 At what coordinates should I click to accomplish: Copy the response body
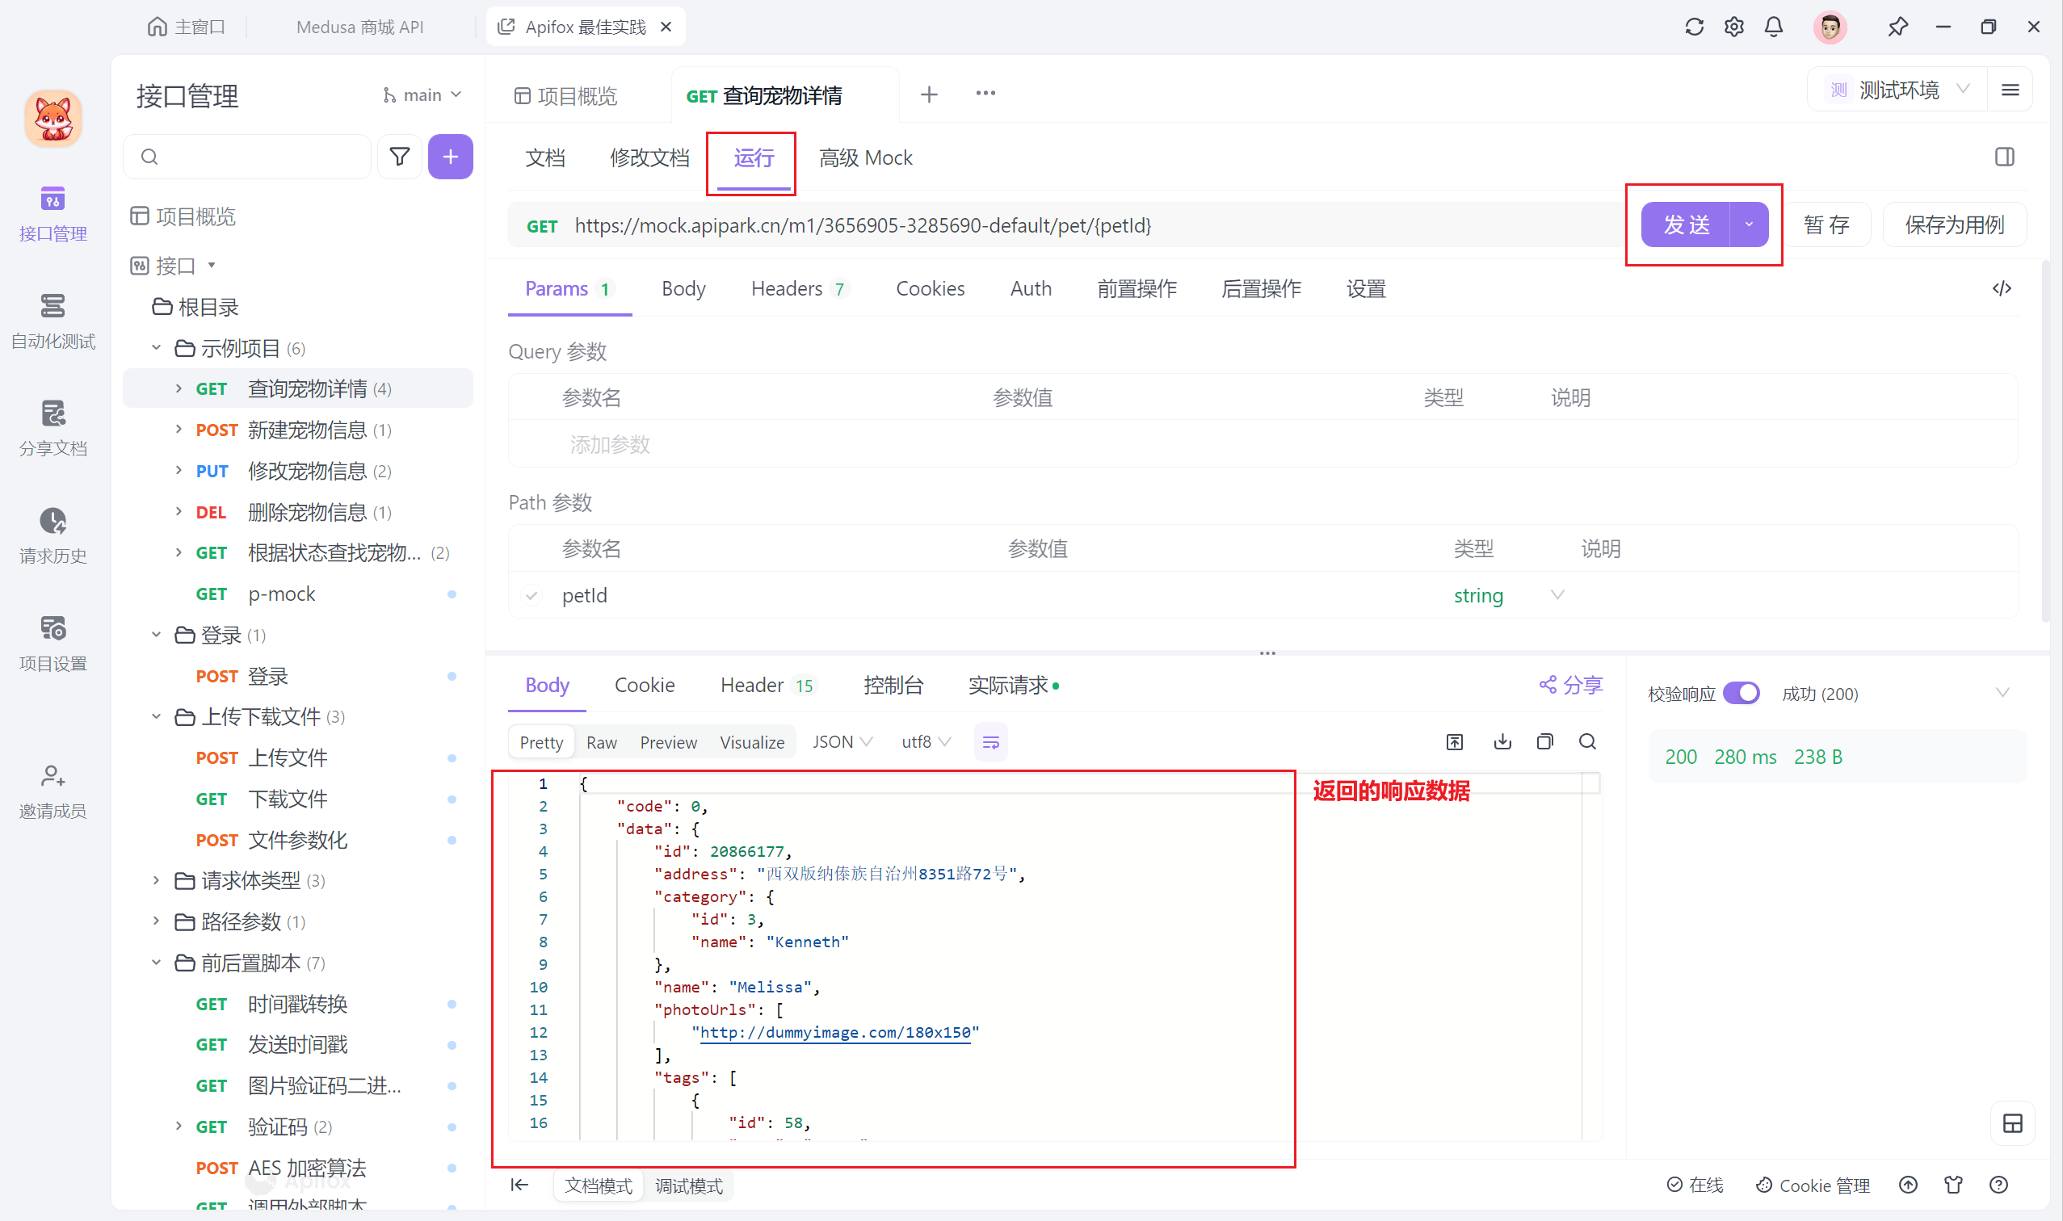1545,741
